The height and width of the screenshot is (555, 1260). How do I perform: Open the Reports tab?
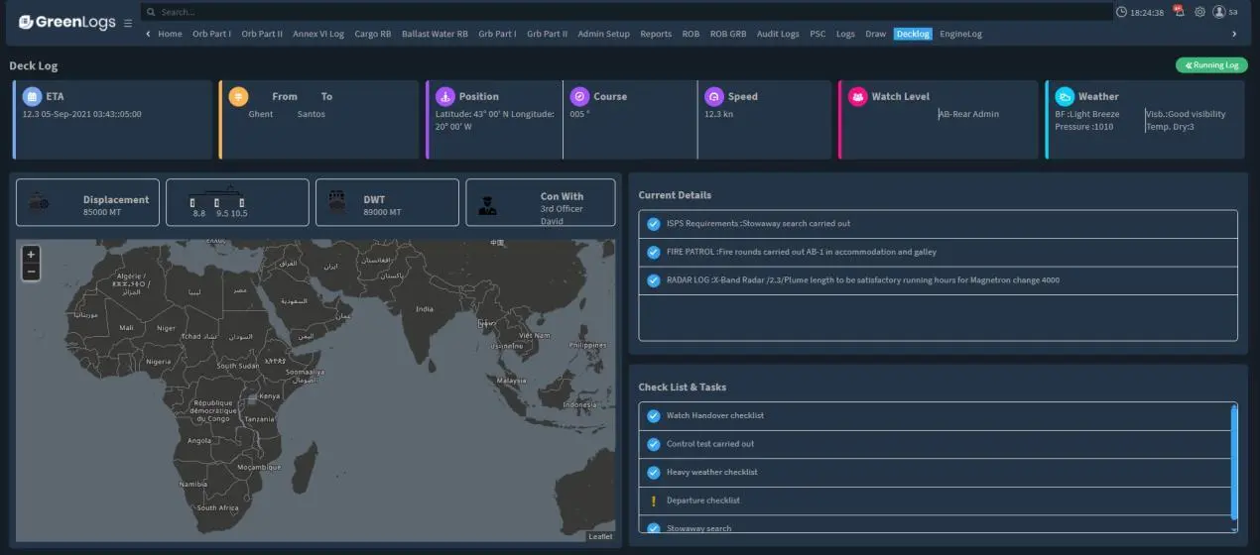(x=656, y=34)
